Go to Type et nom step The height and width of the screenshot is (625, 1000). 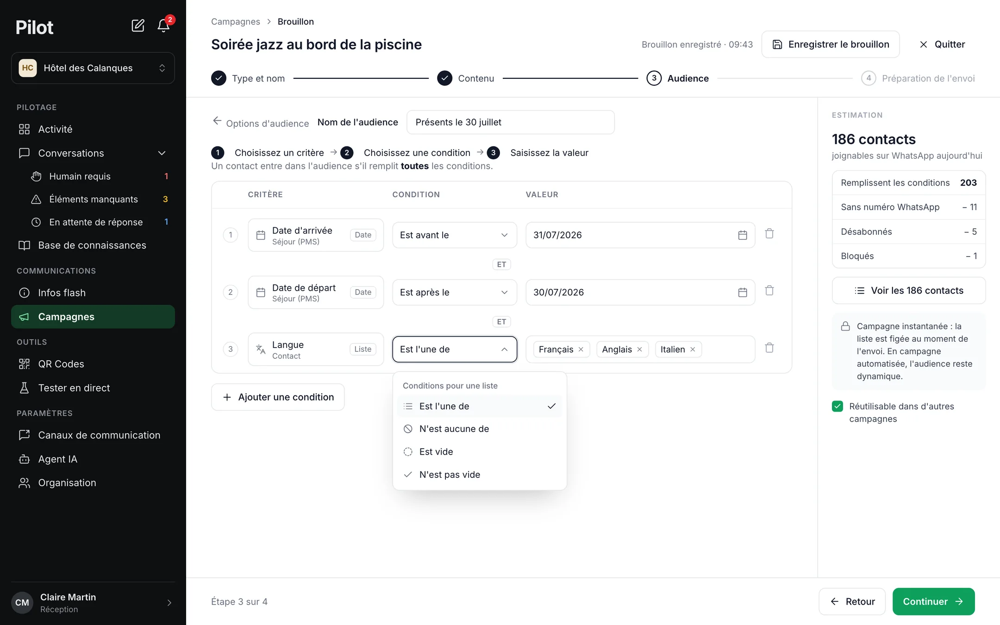(x=248, y=78)
